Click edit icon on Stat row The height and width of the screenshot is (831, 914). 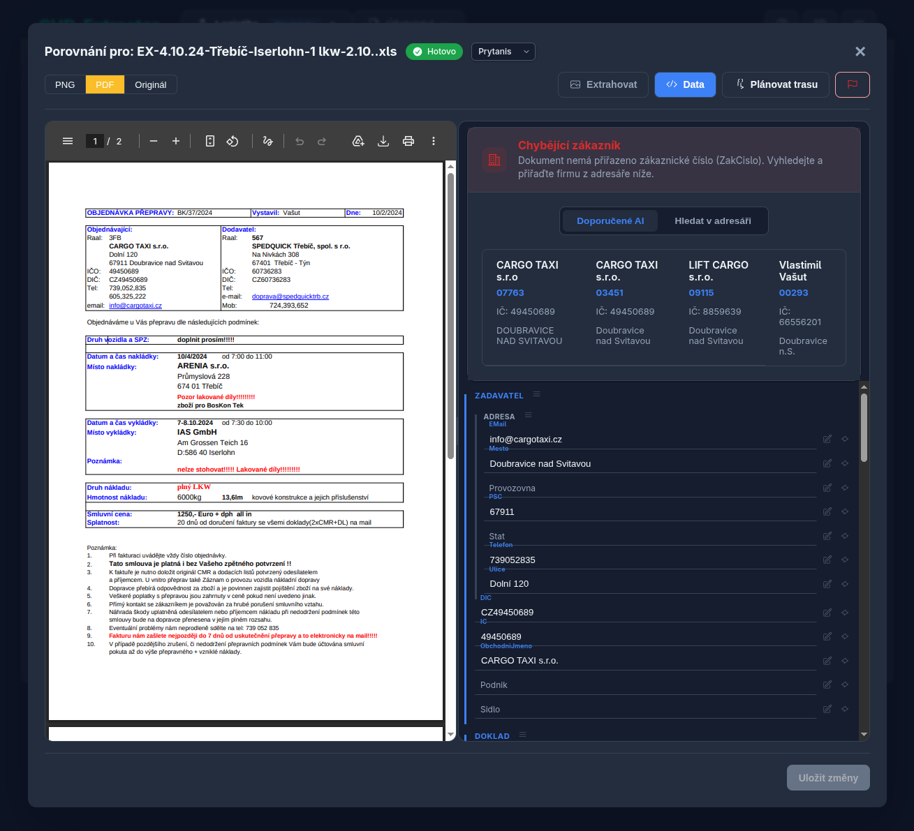point(827,536)
